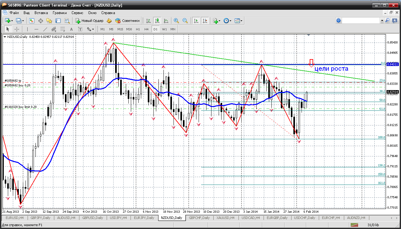The image size is (401, 229).
Task: Open the Market Watch window icon
Action: tap(32, 21)
